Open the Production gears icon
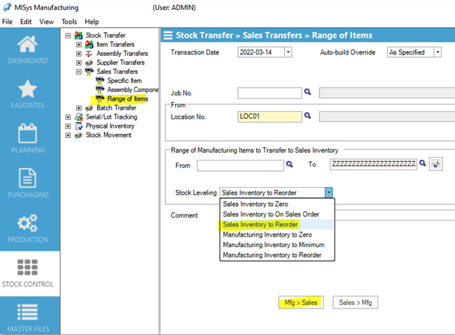This screenshot has height=335, width=455. [x=28, y=223]
